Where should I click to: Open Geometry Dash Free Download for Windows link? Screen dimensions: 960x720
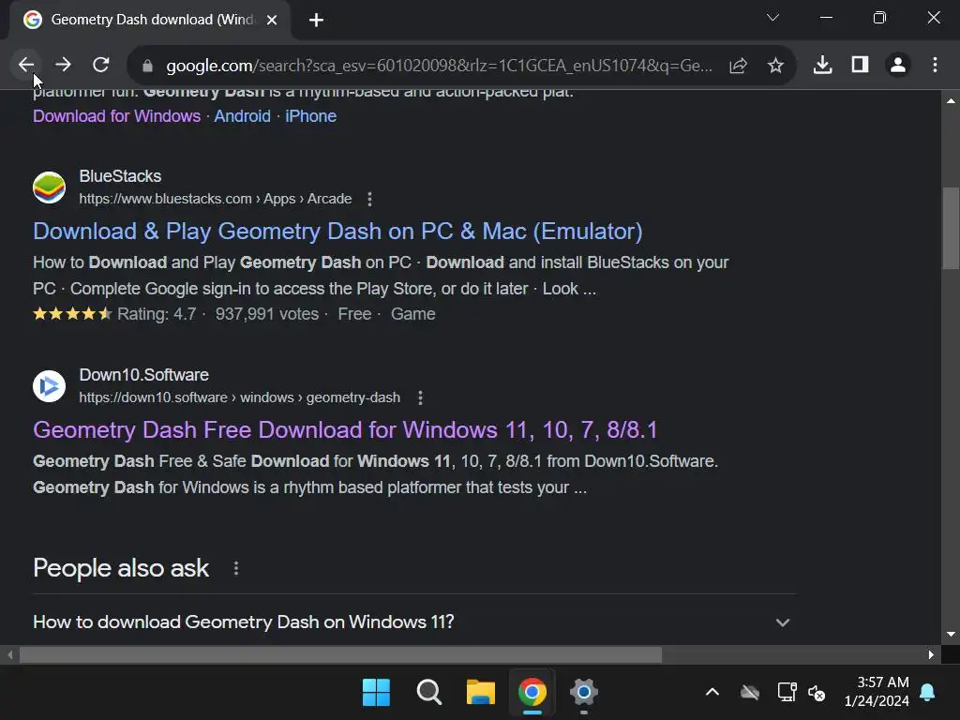click(x=345, y=429)
